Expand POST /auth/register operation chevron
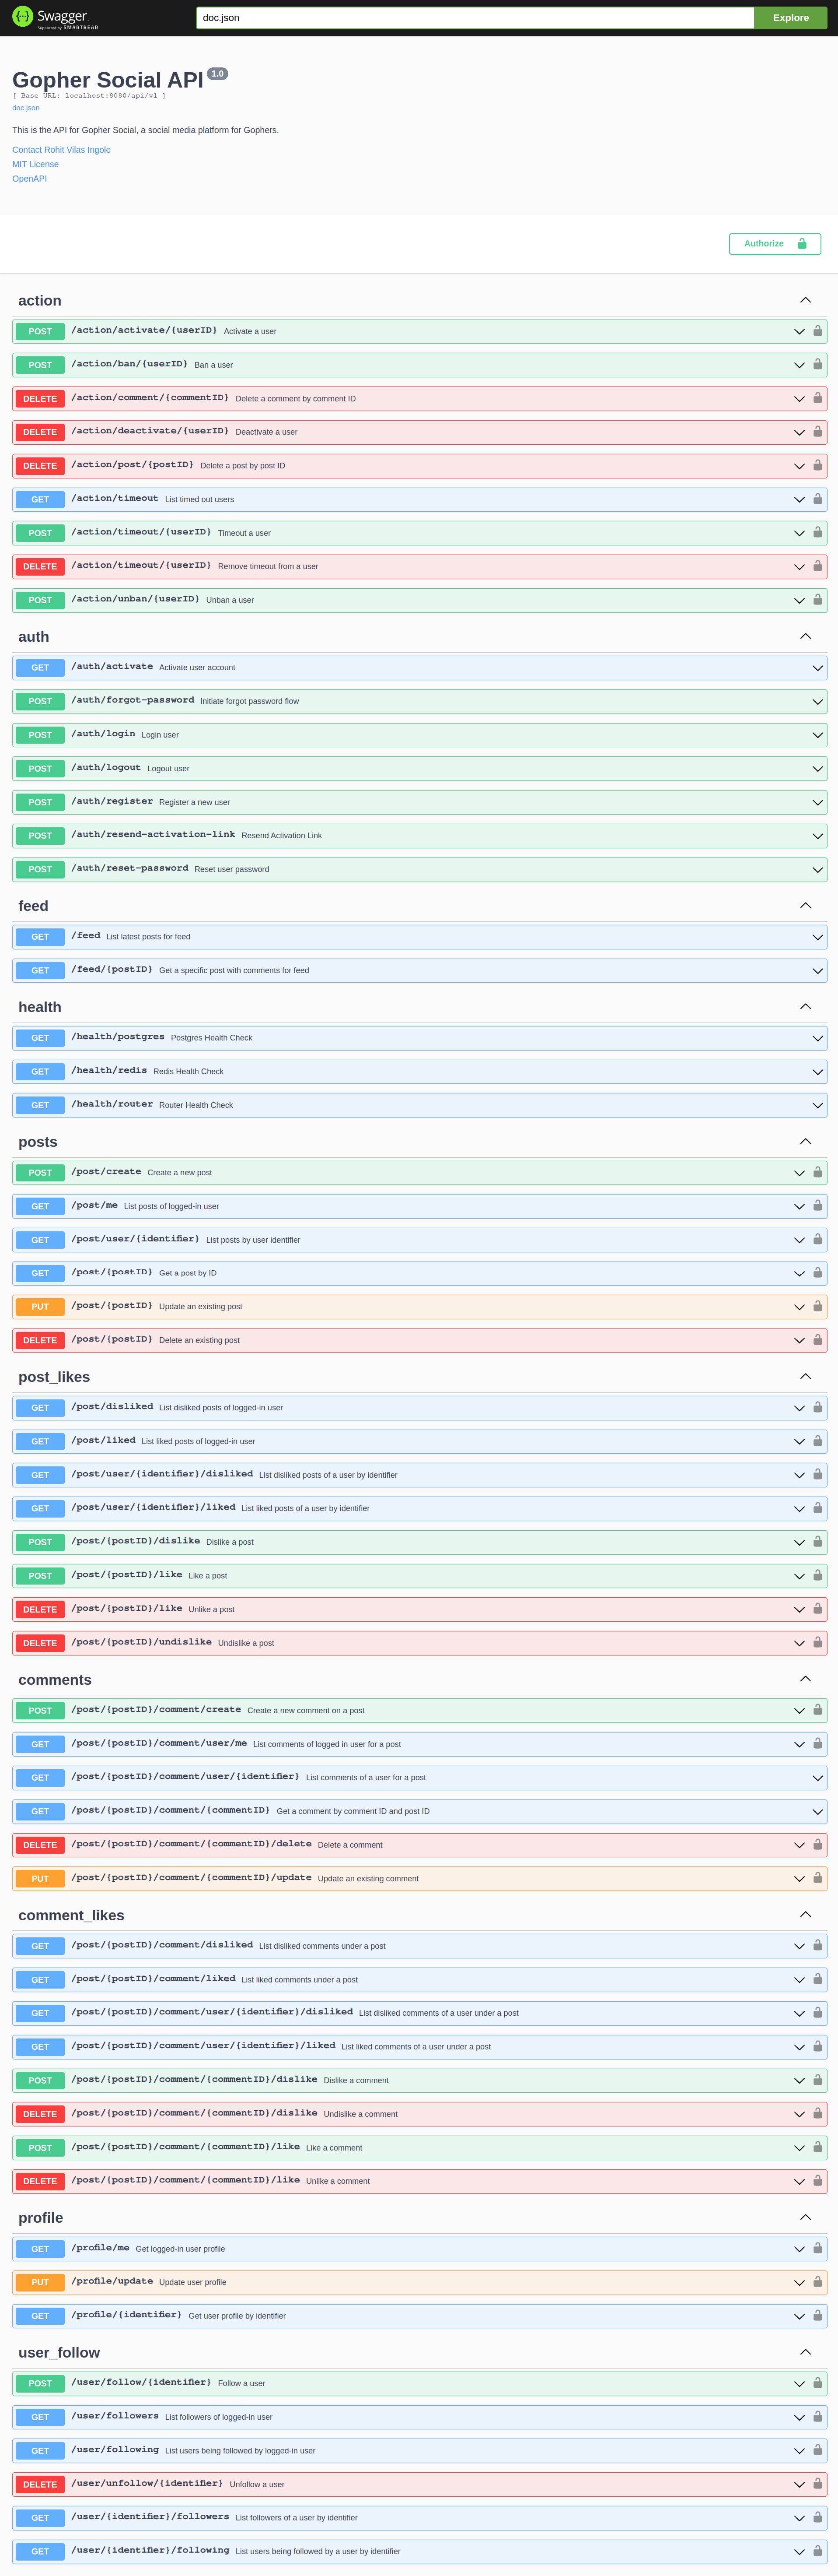 click(x=818, y=802)
